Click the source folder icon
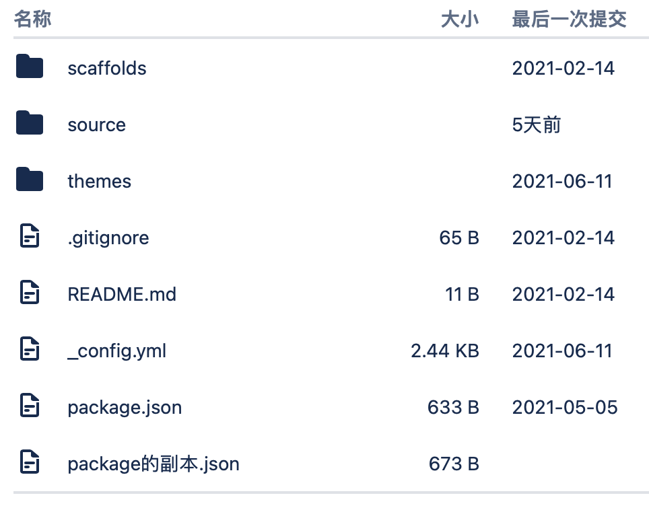Screen dimensions: 649x510 click(x=30, y=123)
